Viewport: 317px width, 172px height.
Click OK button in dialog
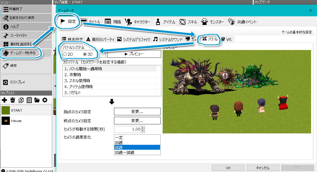[x=228, y=168]
